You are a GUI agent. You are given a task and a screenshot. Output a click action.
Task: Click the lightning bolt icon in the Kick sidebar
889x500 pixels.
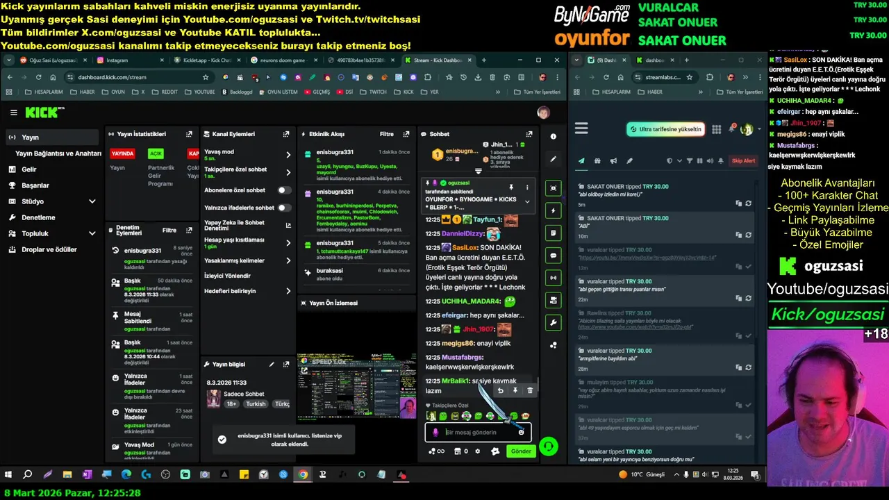point(553,210)
